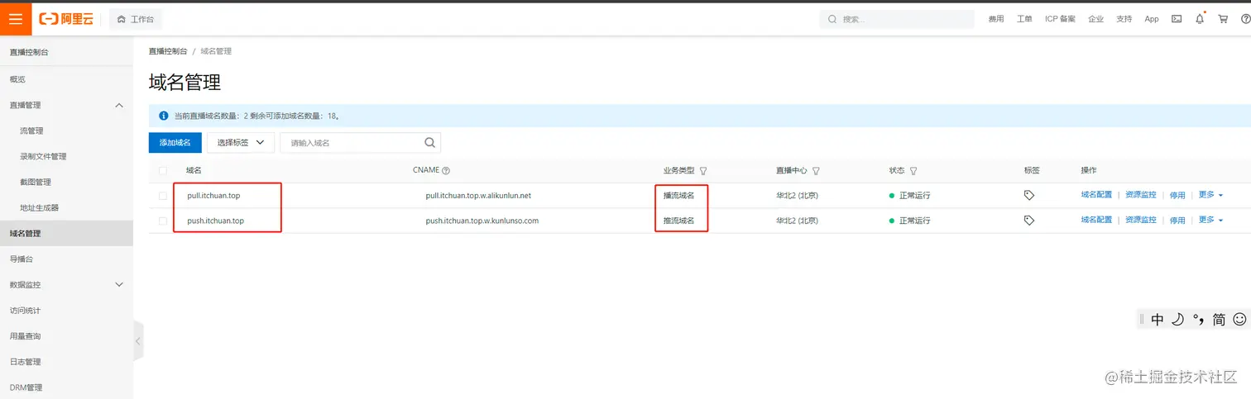The height and width of the screenshot is (399, 1251).
Task: Click 停用 for pull.itchuan.top
Action: tap(1177, 196)
